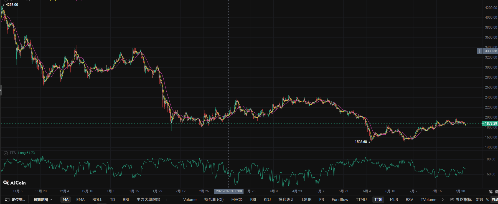Enable the TD indicator
The height and width of the screenshot is (204, 498).
click(112, 200)
